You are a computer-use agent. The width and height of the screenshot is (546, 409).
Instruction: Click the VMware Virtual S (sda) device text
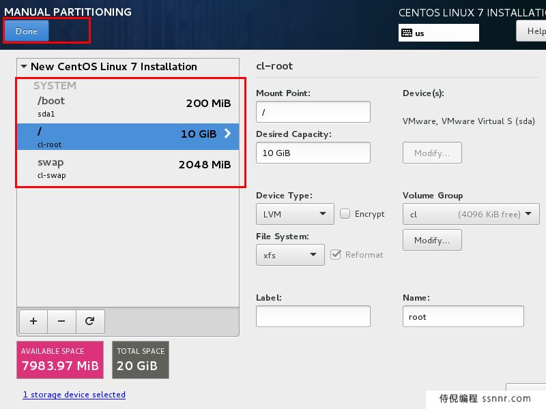pyautogui.click(x=469, y=121)
